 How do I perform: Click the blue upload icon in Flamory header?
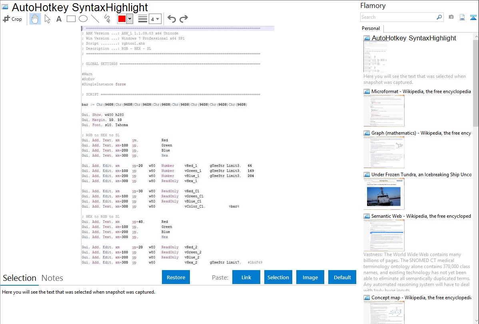pyautogui.click(x=473, y=17)
